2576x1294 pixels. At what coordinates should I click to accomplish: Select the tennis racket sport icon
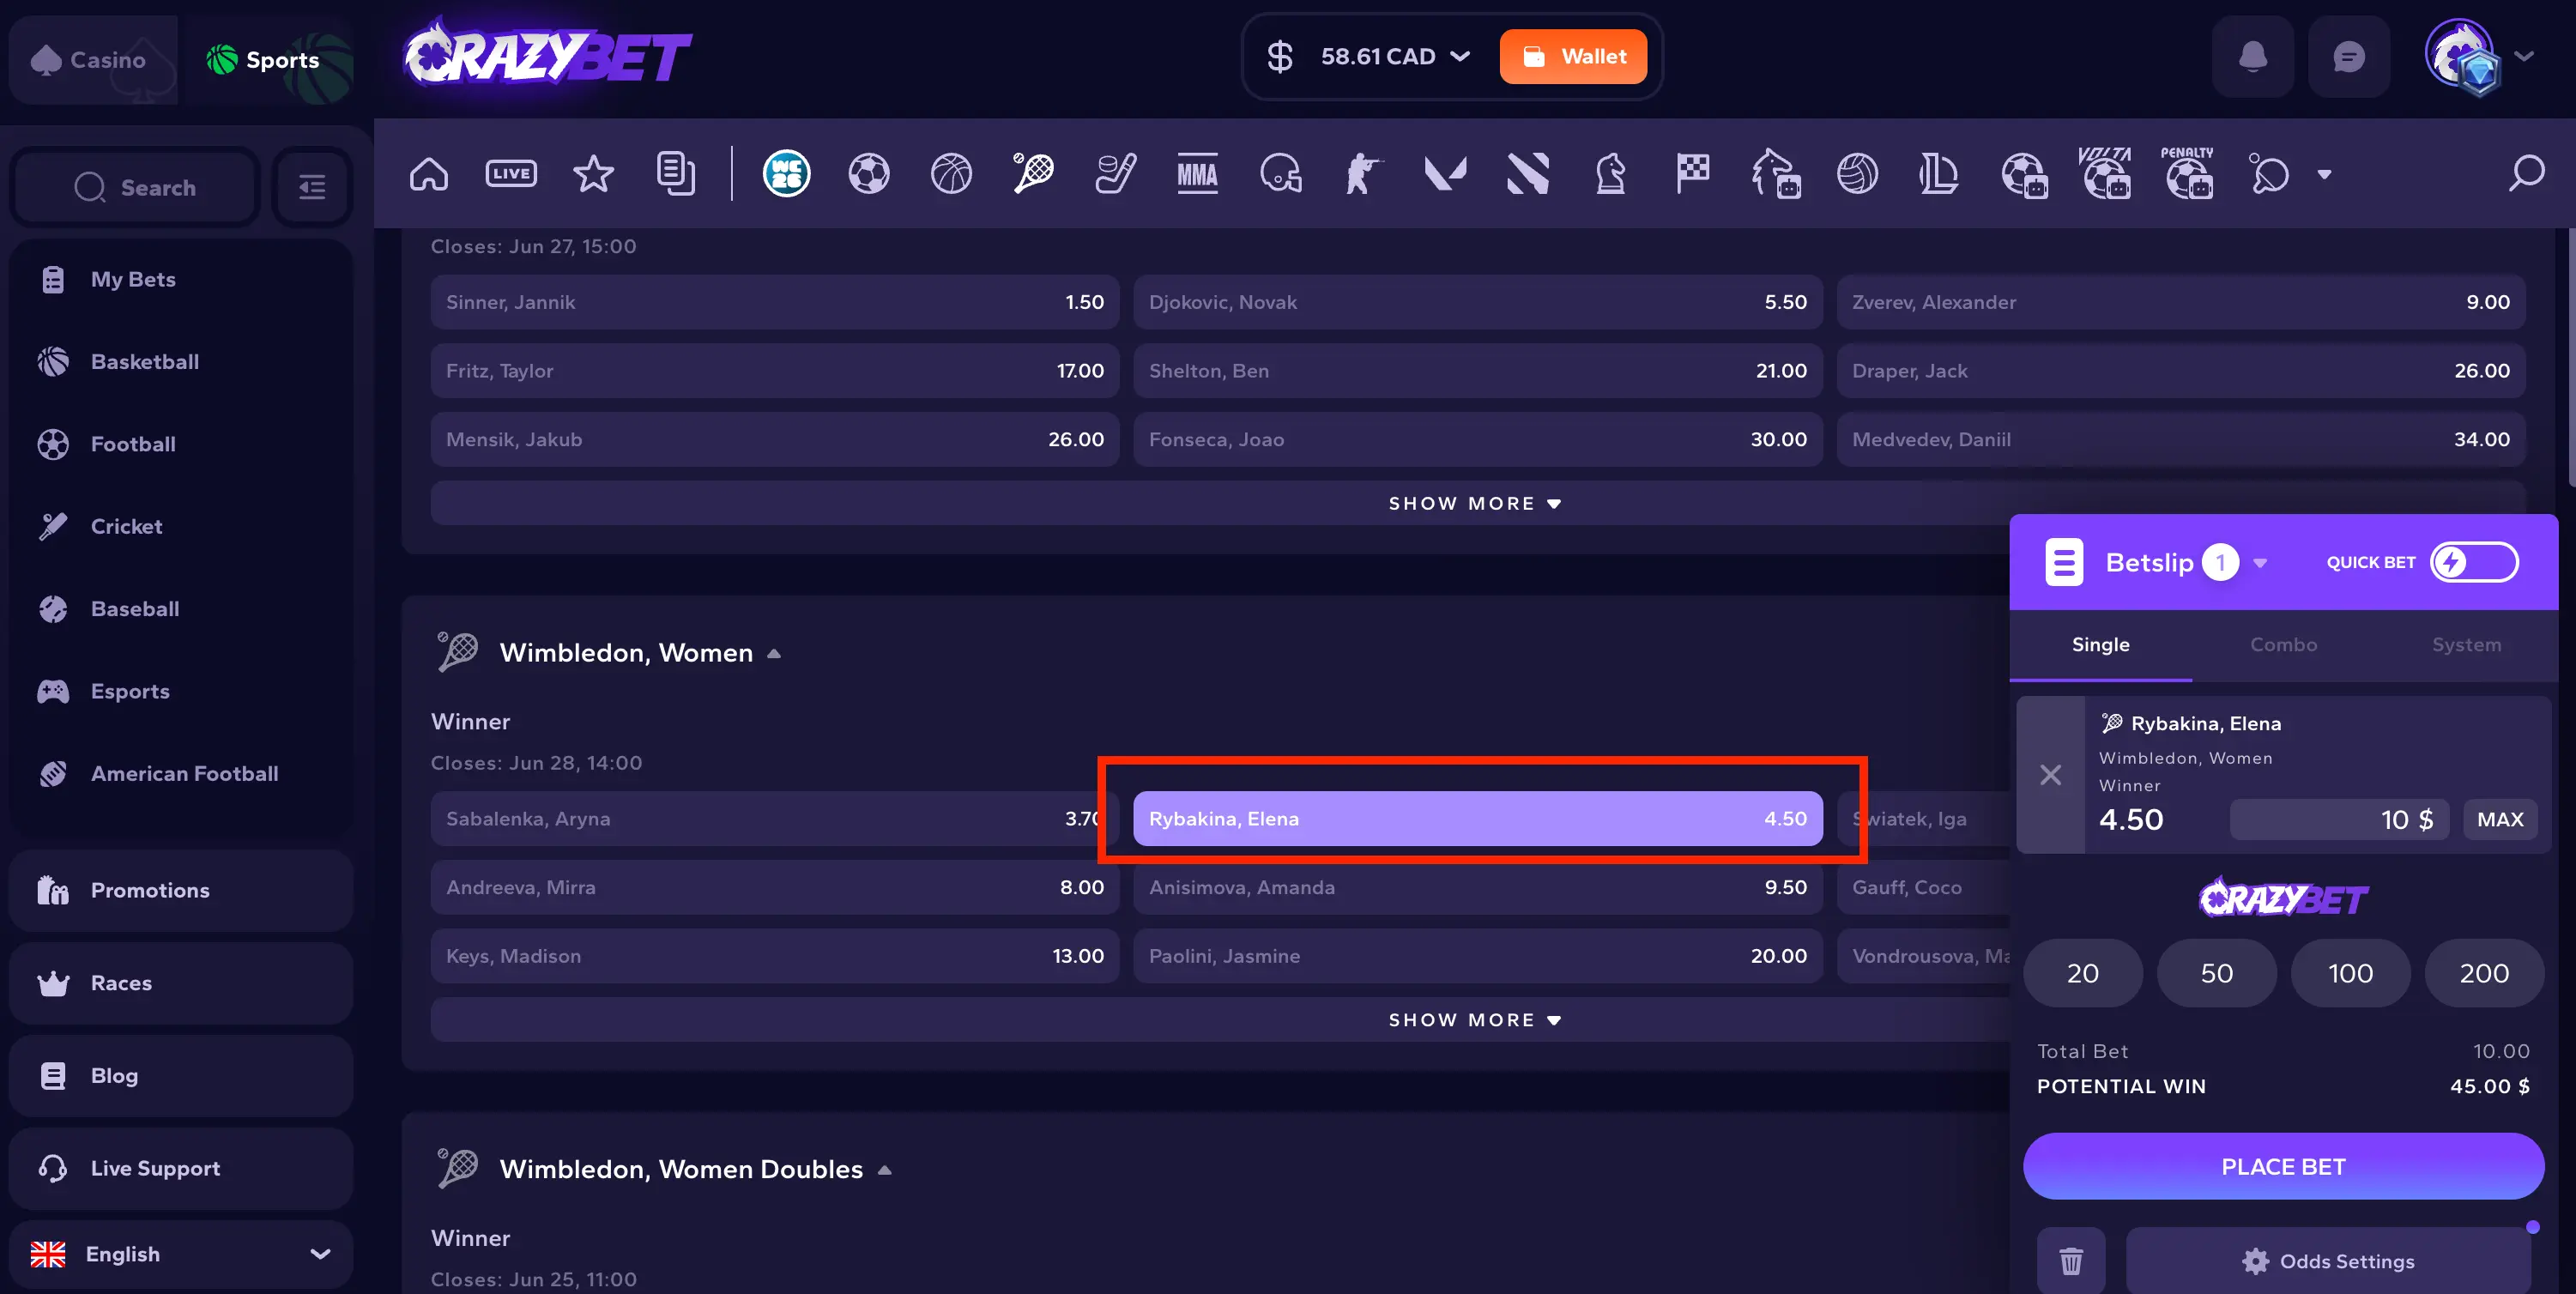point(1033,174)
